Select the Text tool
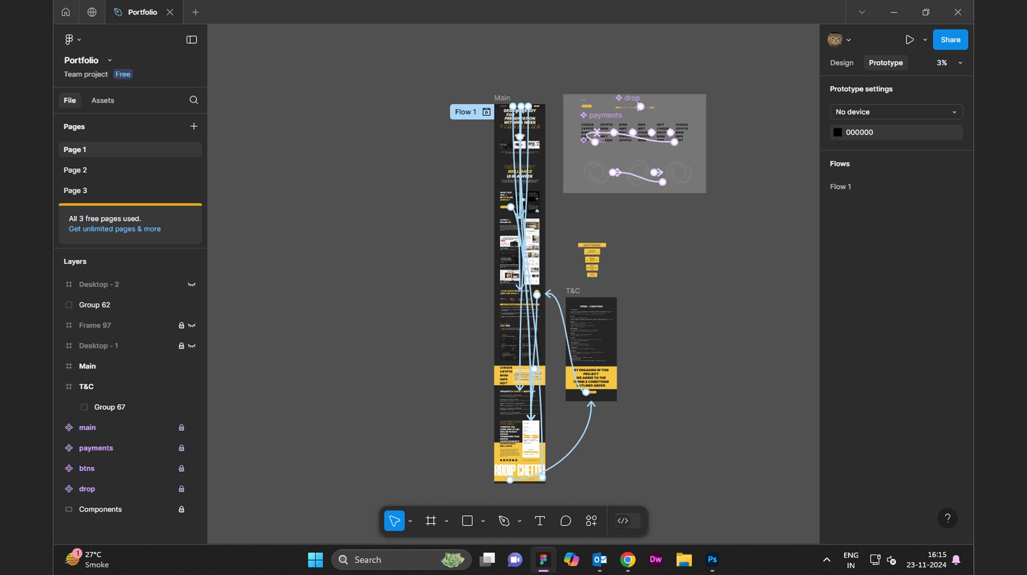The height and width of the screenshot is (575, 1027). [540, 521]
